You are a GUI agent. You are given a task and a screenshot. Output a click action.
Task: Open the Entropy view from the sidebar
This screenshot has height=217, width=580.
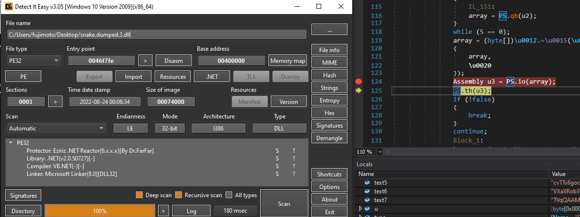click(x=329, y=101)
